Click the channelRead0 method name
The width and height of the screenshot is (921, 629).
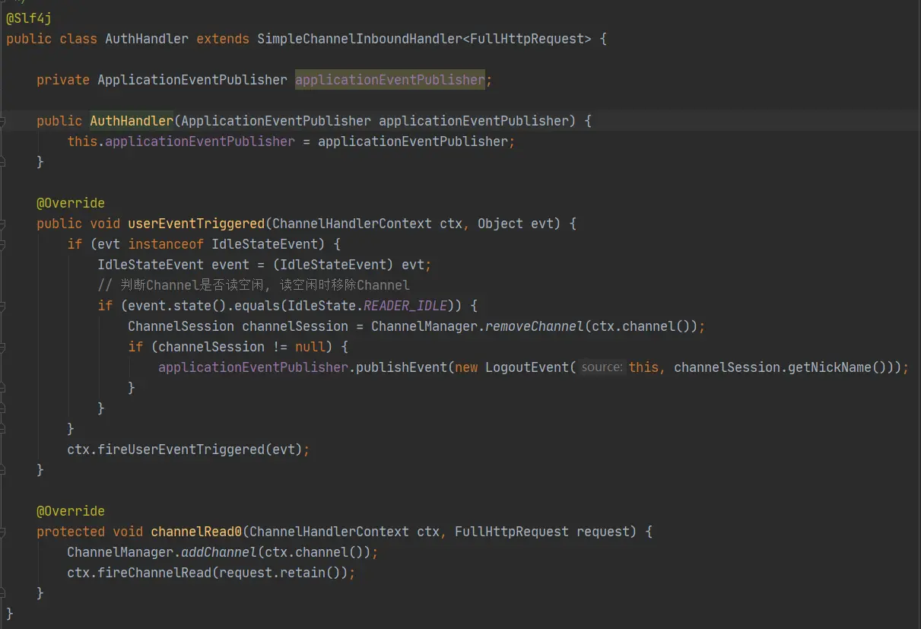(196, 532)
